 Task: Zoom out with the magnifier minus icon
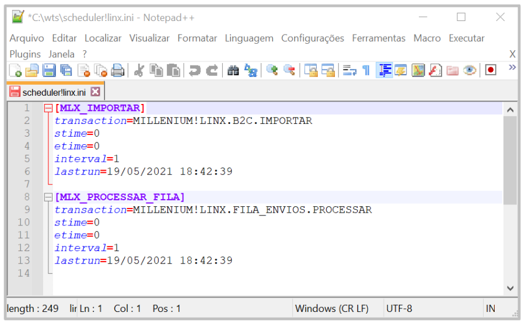pyautogui.click(x=289, y=71)
